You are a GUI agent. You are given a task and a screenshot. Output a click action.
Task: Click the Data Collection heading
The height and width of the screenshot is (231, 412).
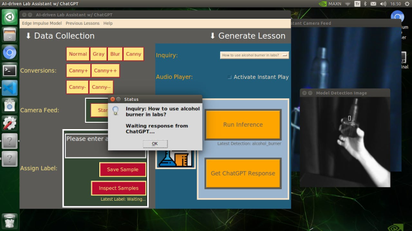[x=64, y=36]
